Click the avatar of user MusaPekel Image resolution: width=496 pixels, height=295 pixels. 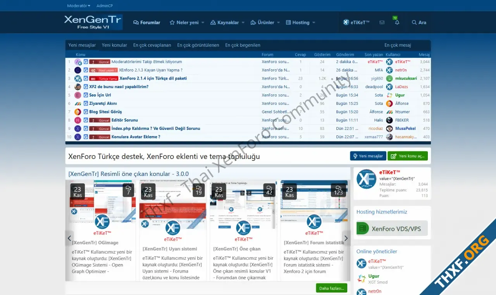pyautogui.click(x=389, y=128)
